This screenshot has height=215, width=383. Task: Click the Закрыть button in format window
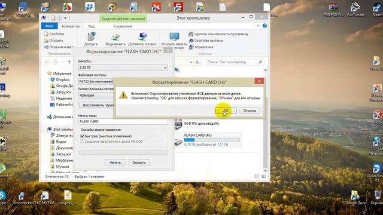click(139, 162)
